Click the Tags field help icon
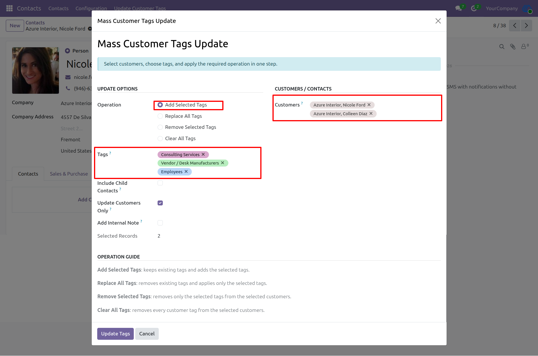This screenshot has height=356, width=538. click(110, 153)
